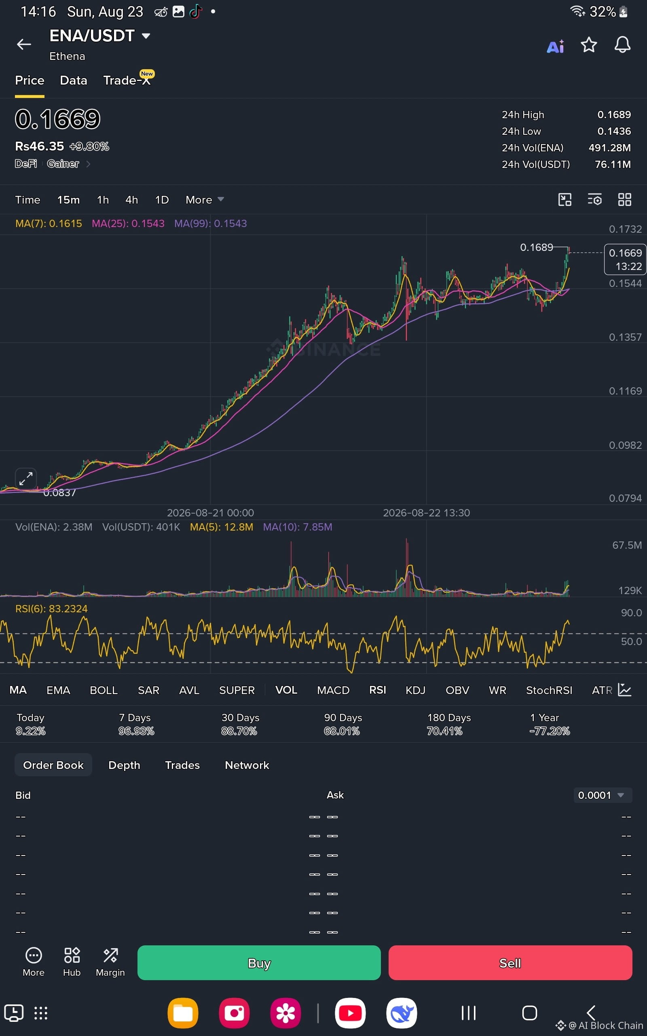This screenshot has width=647, height=1036.
Task: Toggle the OBV indicator
Action: pyautogui.click(x=457, y=690)
